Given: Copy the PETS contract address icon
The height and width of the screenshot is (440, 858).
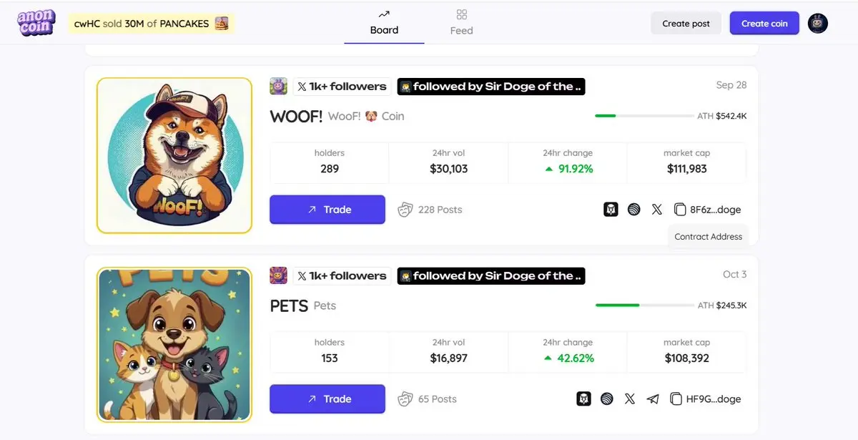Looking at the screenshot, I should (x=676, y=399).
